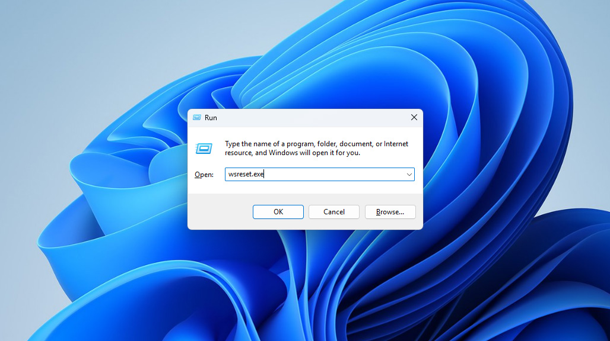Close the Run dialog with the X
This screenshot has width=610, height=341.
(414, 117)
